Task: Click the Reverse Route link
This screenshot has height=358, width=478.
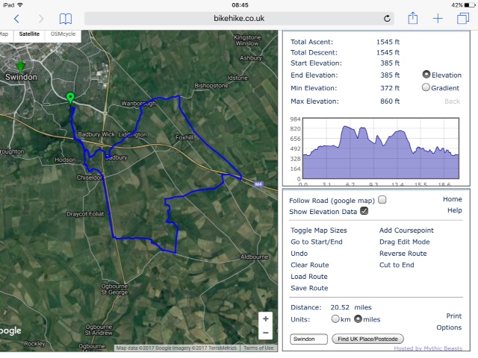Action: [x=403, y=254]
